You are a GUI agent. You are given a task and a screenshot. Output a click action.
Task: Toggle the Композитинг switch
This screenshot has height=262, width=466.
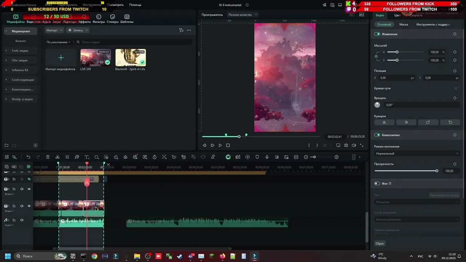pyautogui.click(x=377, y=135)
